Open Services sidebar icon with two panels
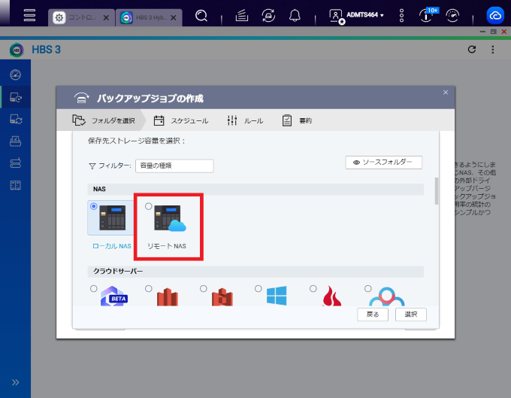Viewport: 511px width, 398px height. [x=15, y=185]
